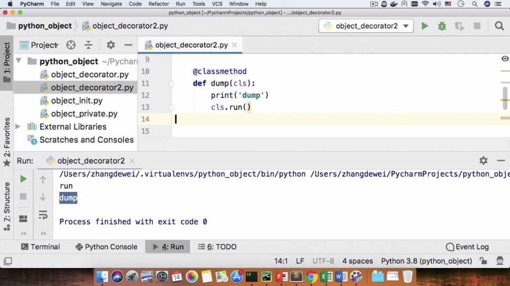Open the 6: TODO tool window
Image resolution: width=510 pixels, height=286 pixels.
coord(217,247)
